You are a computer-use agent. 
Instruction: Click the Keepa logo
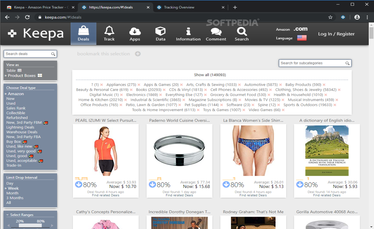pyautogui.click(x=36, y=33)
